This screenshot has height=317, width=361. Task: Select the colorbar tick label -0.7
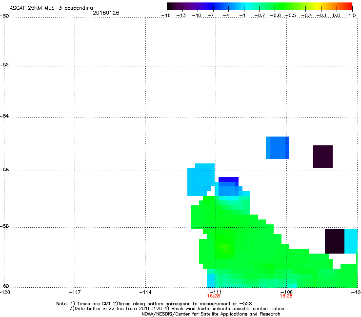[260, 16]
